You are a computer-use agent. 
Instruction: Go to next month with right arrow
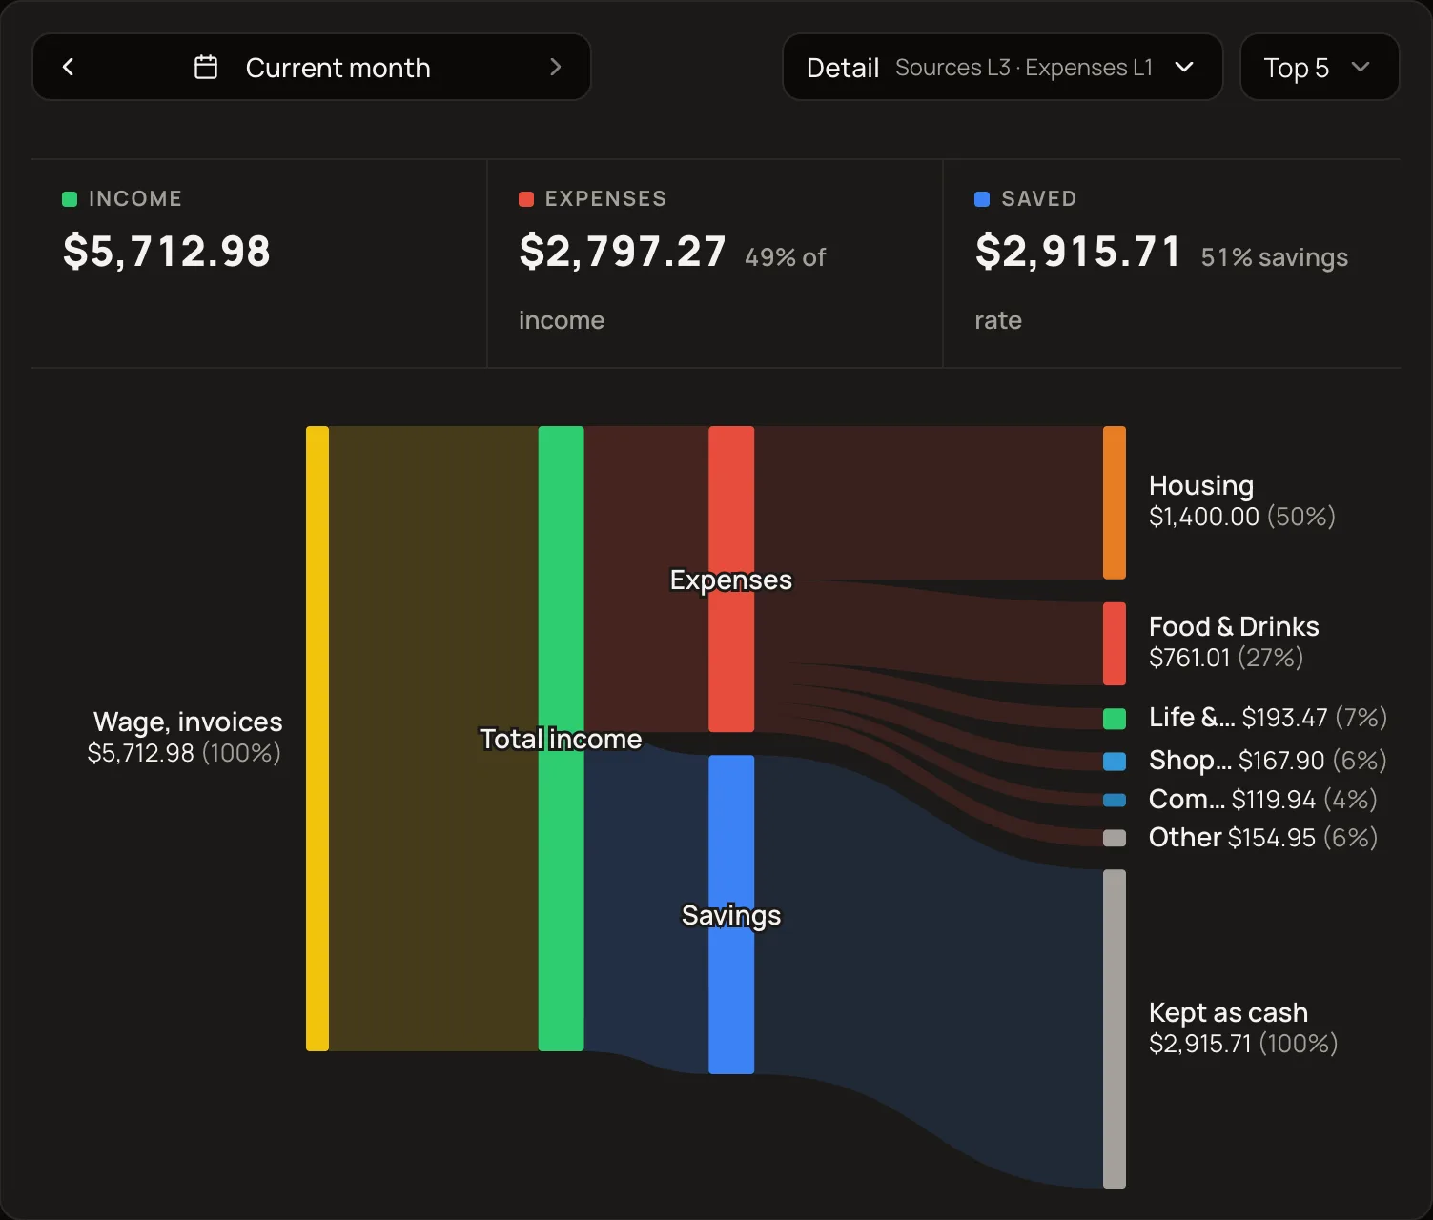556,67
